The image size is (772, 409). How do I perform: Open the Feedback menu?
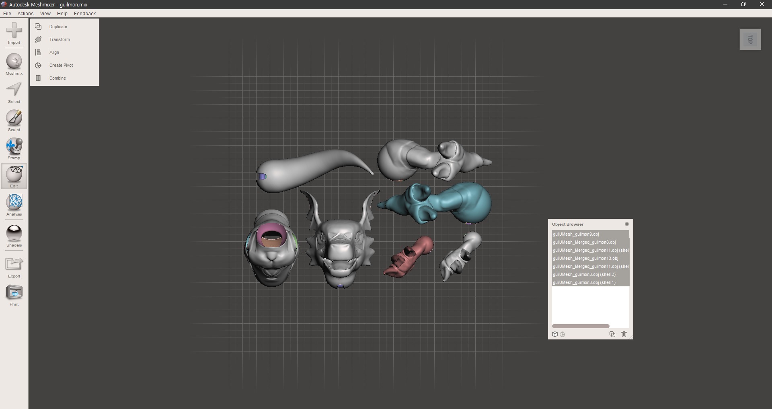tap(85, 13)
